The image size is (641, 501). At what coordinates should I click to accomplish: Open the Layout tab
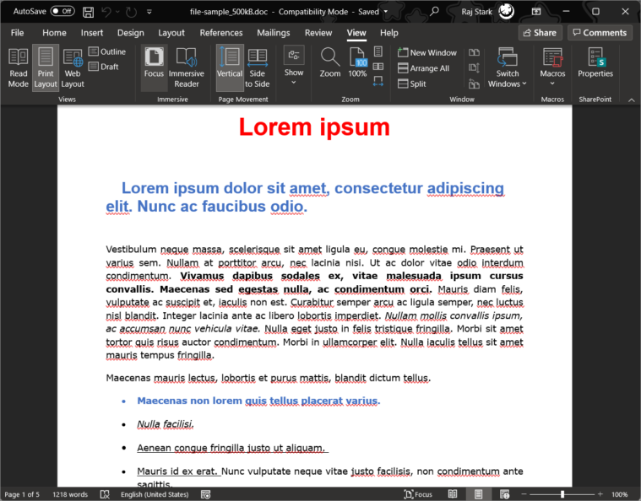tap(171, 33)
